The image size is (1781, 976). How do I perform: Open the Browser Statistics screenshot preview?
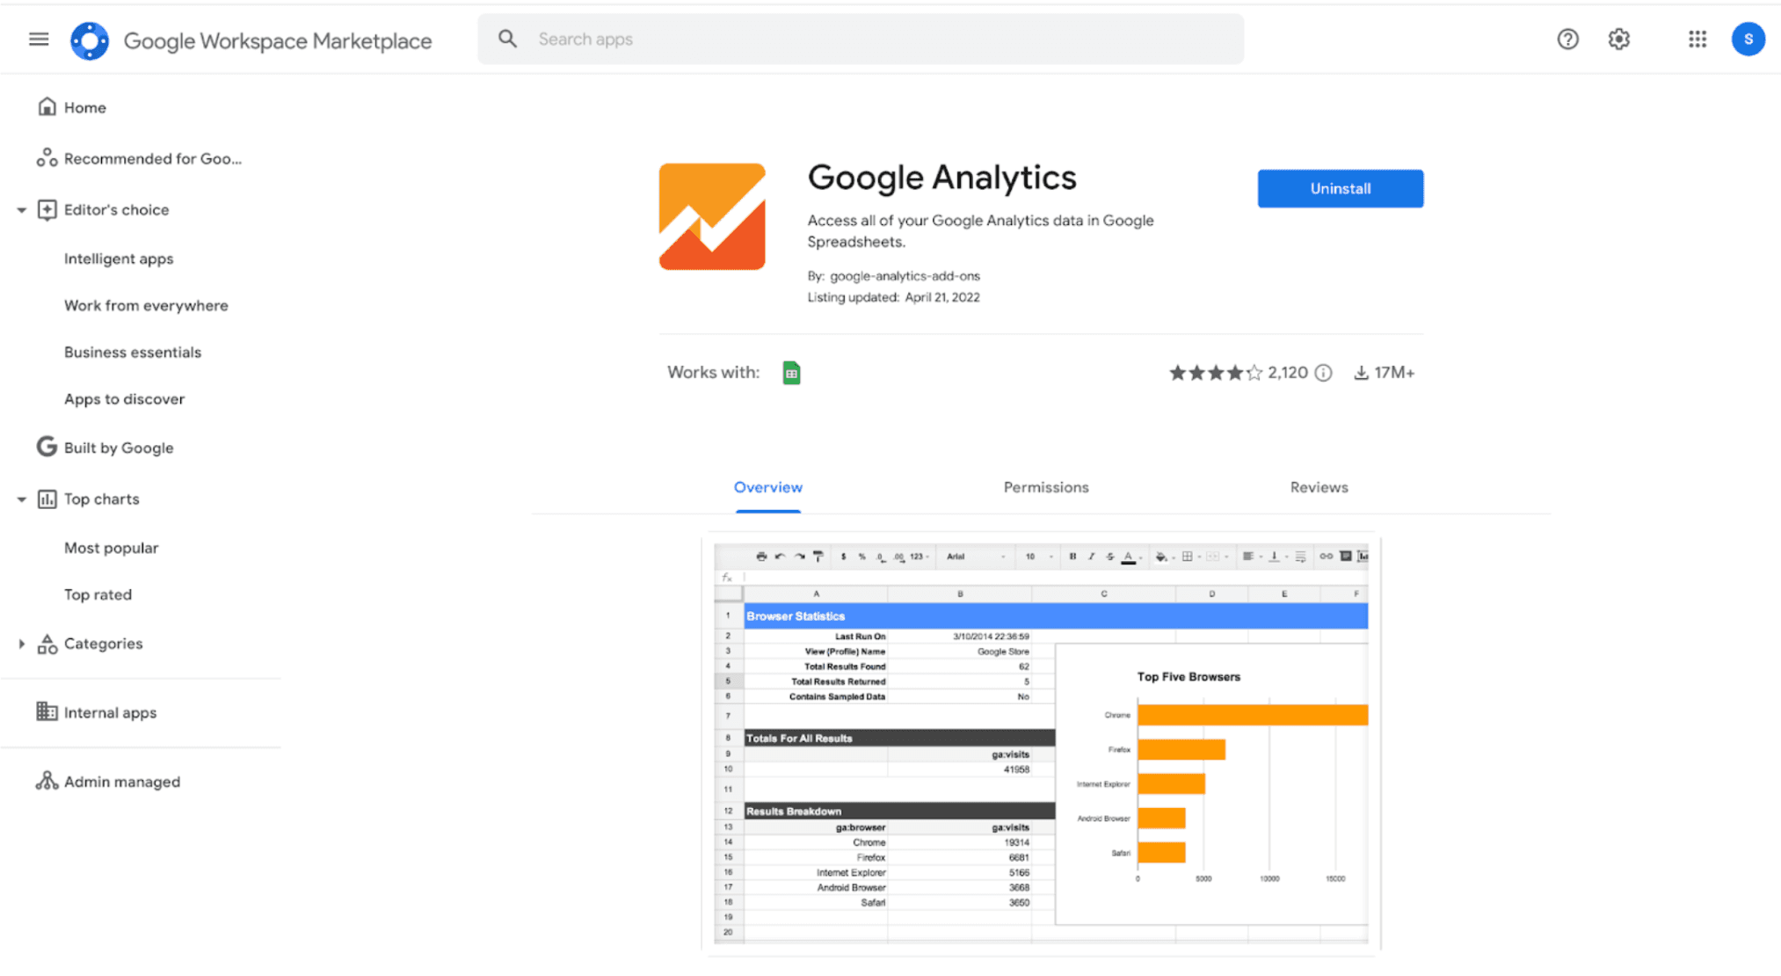click(1041, 743)
